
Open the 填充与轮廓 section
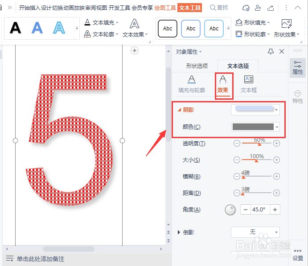point(192,84)
